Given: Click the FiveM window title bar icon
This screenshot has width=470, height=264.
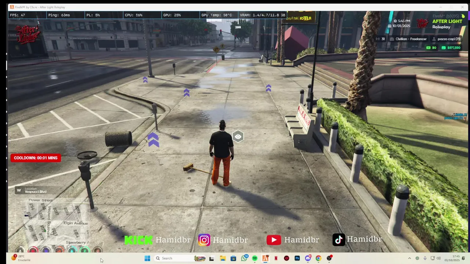Looking at the screenshot, I should (x=12, y=7).
